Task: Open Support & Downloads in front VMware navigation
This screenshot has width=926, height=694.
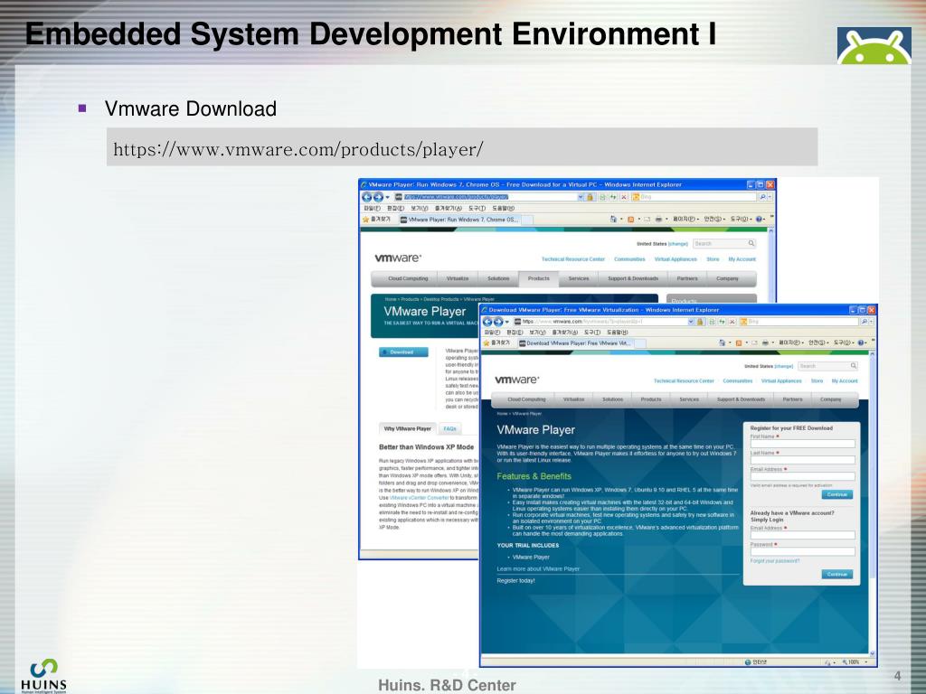Action: [741, 399]
